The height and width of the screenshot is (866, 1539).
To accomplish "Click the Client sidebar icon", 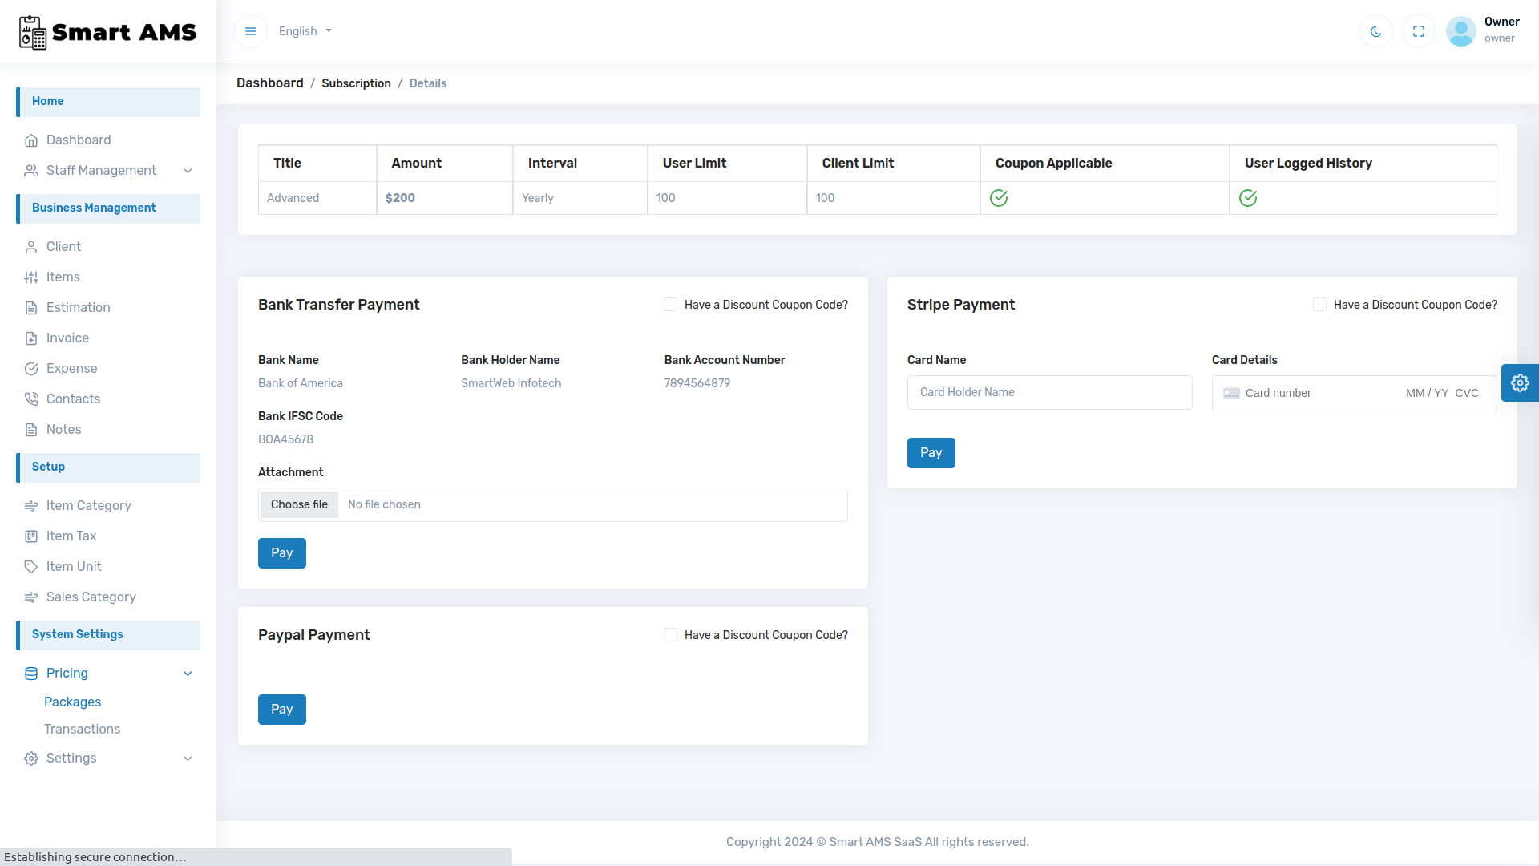I will click(32, 246).
